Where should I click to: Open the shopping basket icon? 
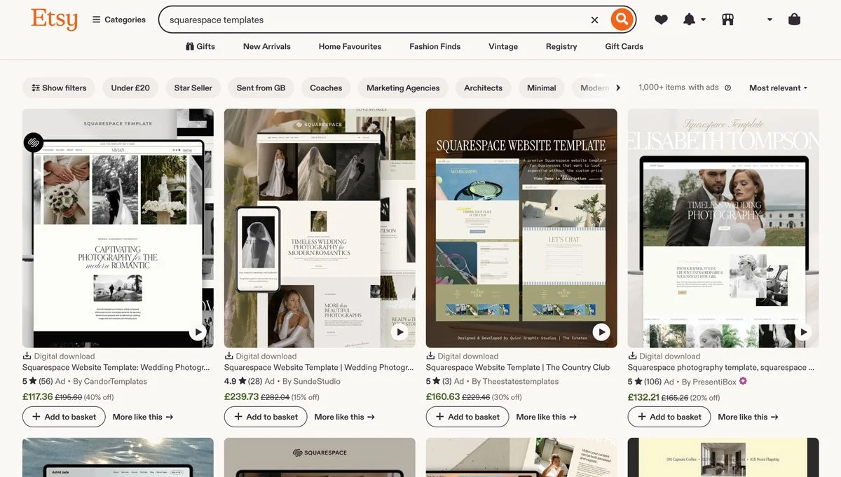click(x=794, y=20)
